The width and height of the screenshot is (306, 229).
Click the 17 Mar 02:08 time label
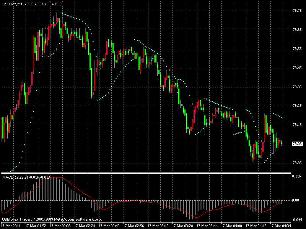[60, 226]
